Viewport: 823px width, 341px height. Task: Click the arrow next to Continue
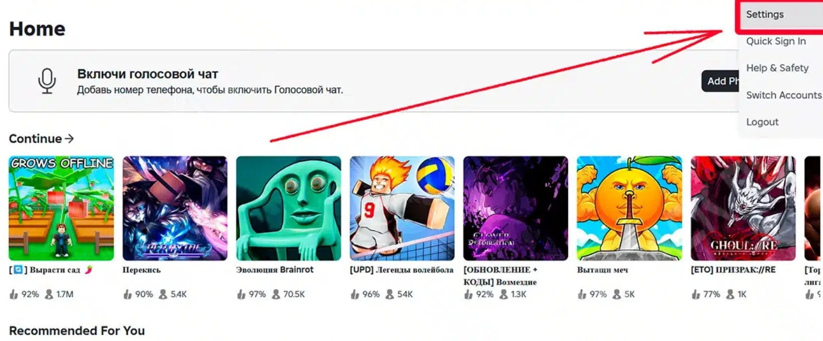pyautogui.click(x=69, y=139)
